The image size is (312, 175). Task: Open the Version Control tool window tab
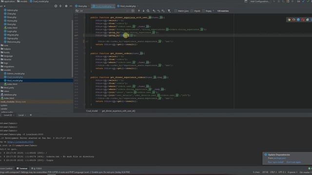[x=6, y=169]
